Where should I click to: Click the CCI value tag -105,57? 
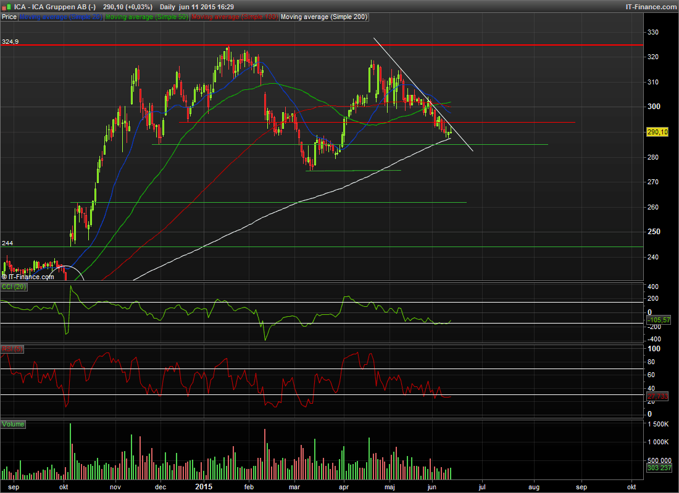pyautogui.click(x=657, y=320)
